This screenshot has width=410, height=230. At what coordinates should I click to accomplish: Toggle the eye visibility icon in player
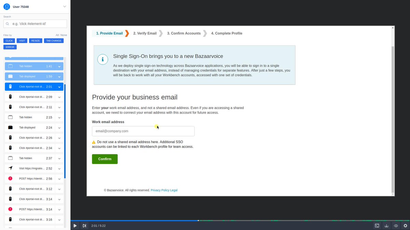click(396, 226)
